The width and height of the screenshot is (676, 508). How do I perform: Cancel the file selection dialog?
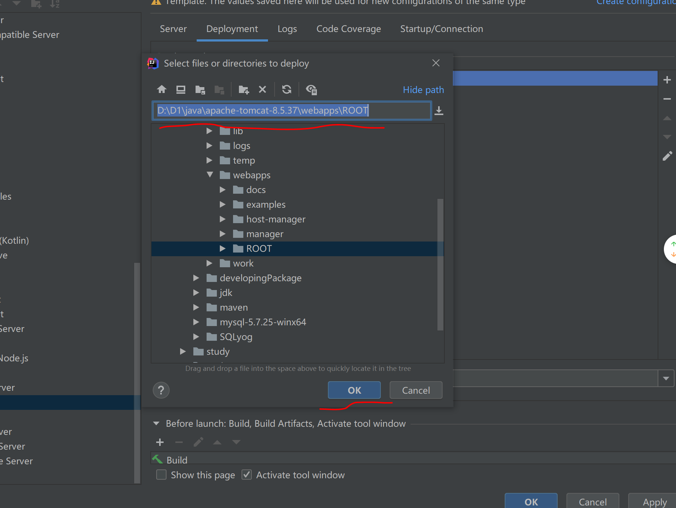pos(416,390)
